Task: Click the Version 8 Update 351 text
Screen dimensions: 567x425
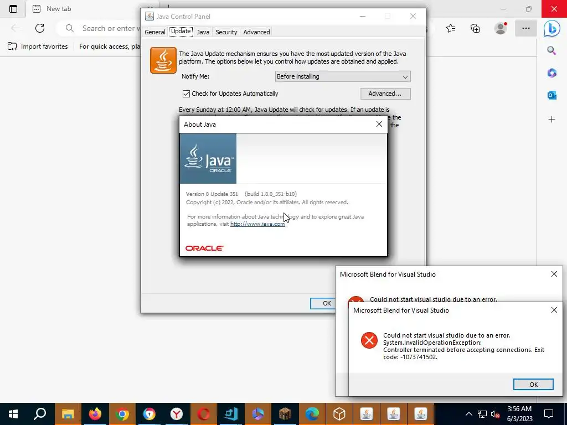Action: [x=212, y=194]
